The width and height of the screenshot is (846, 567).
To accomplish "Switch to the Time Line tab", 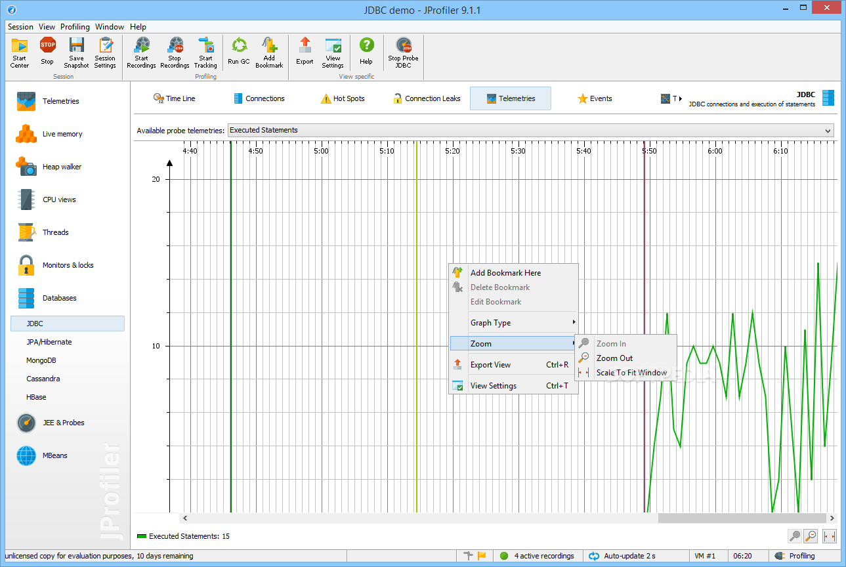I will tap(174, 98).
